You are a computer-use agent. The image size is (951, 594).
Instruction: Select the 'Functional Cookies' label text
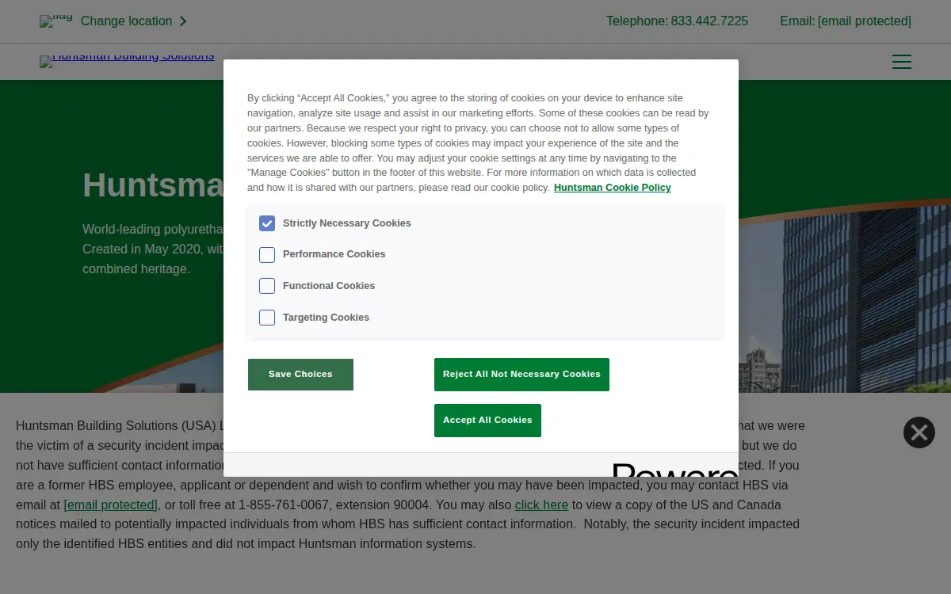(329, 286)
